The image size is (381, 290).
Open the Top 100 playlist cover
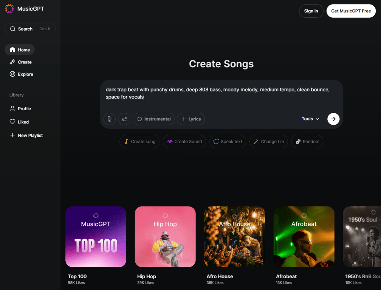coord(96,237)
